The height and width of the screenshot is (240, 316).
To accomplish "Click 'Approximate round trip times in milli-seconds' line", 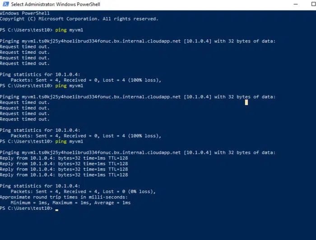I will pos(63,197).
